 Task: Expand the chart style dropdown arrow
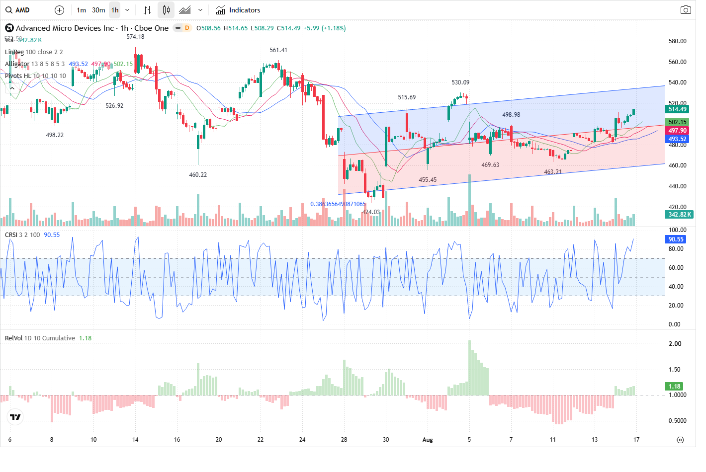[200, 10]
